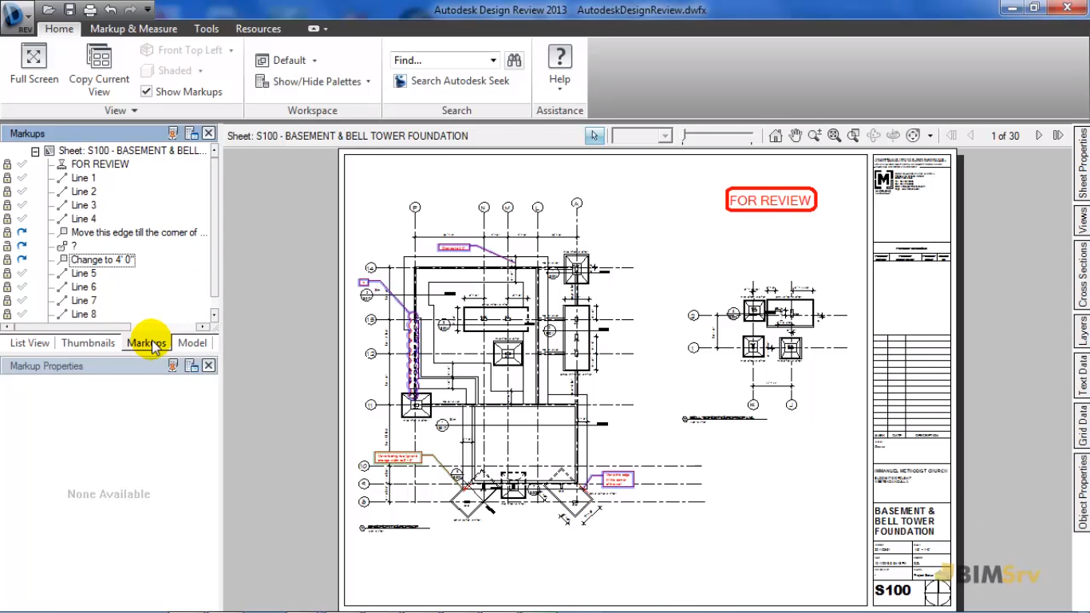Go to the next sheet arrow
The width and height of the screenshot is (1090, 613).
pos(1039,136)
